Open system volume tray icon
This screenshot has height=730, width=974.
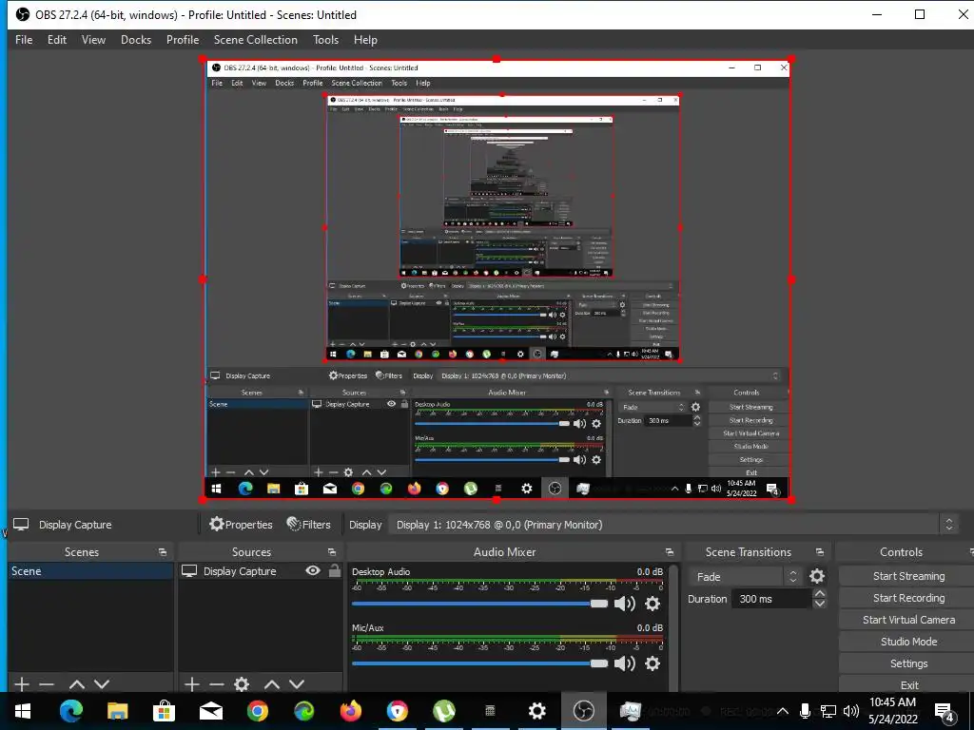point(851,711)
